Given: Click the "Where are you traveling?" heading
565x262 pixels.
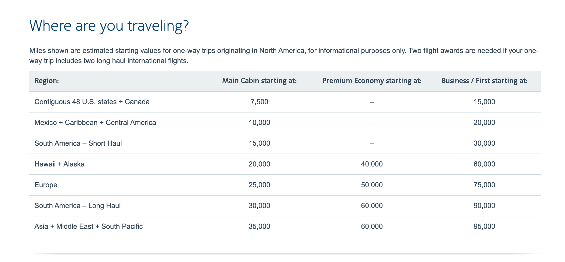Looking at the screenshot, I should pos(109,26).
